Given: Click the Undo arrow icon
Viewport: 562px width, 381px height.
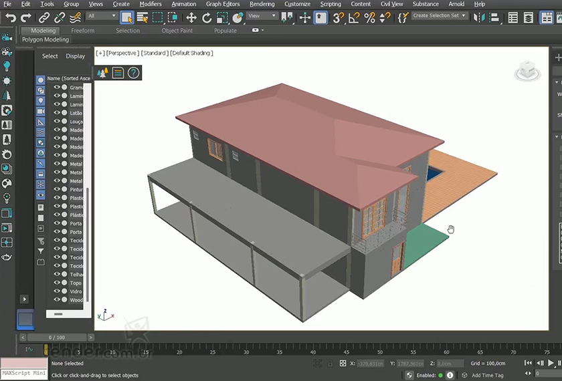Looking at the screenshot, I should (x=10, y=17).
